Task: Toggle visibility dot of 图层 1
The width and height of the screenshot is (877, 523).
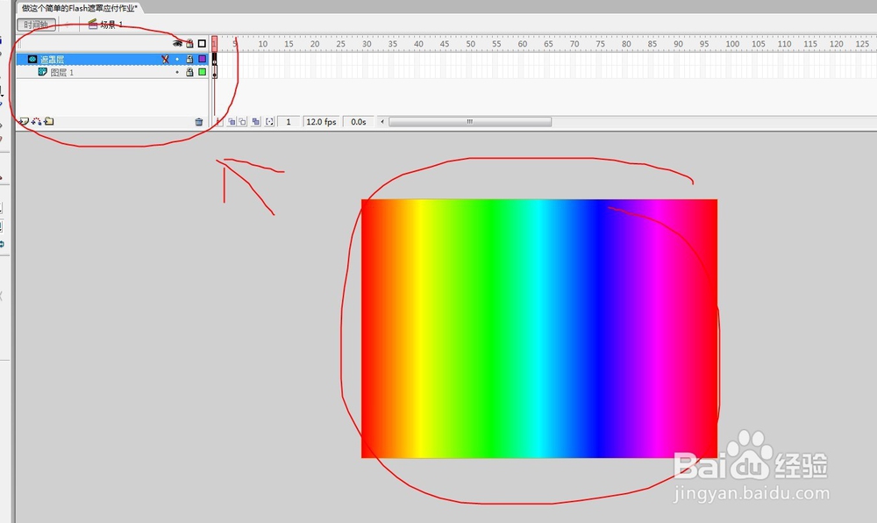Action: (177, 72)
